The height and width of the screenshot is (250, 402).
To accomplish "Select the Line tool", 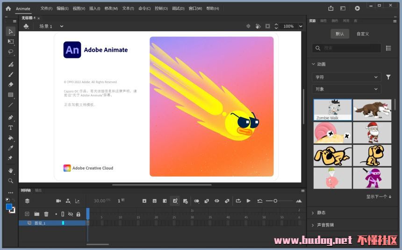I will point(10,105).
